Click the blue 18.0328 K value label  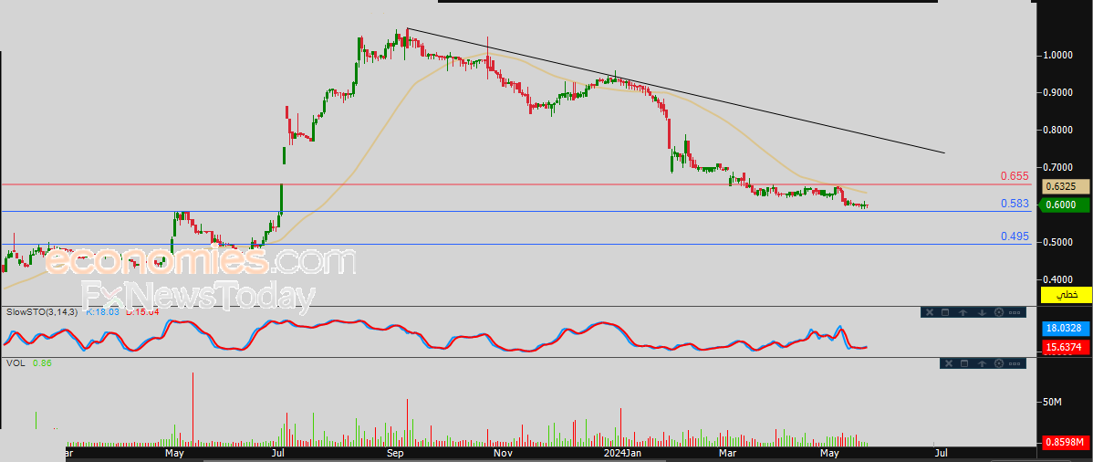(x=1065, y=328)
